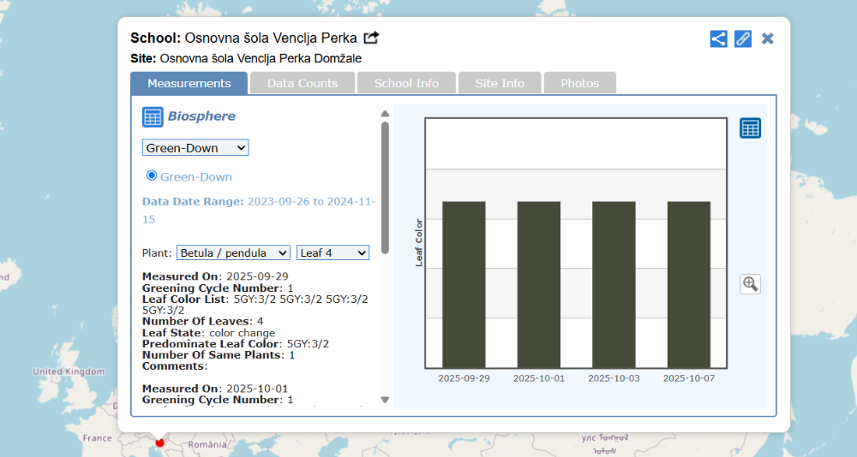
Task: Select the Green-Down radio button
Action: pos(153,175)
